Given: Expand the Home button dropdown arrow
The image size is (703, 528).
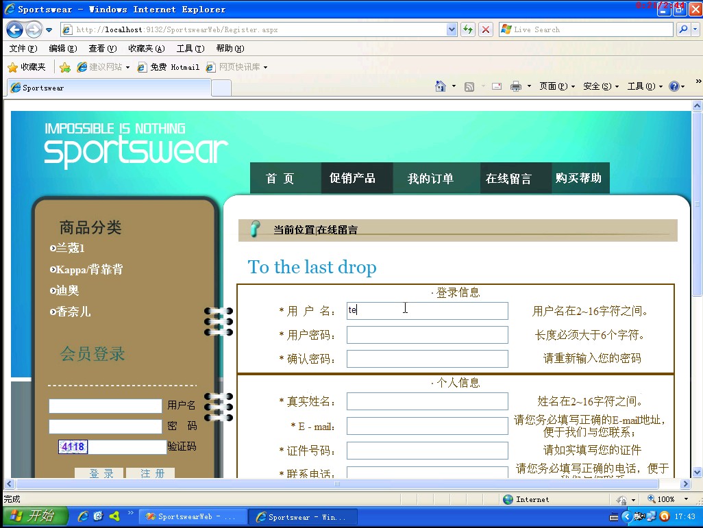Looking at the screenshot, I should coord(454,86).
